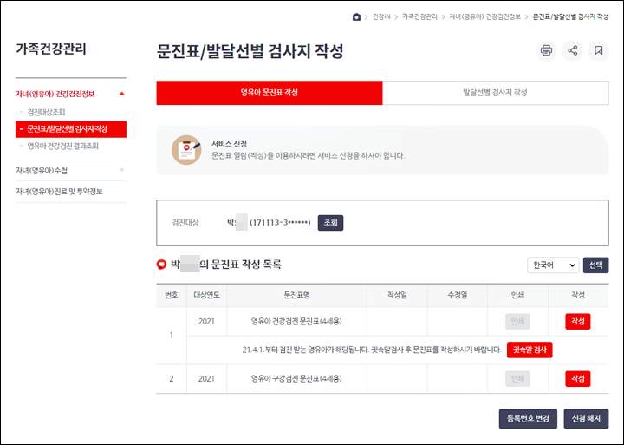Image resolution: width=624 pixels, height=445 pixels.
Task: Open the 한국어 language dropdown
Action: click(553, 265)
